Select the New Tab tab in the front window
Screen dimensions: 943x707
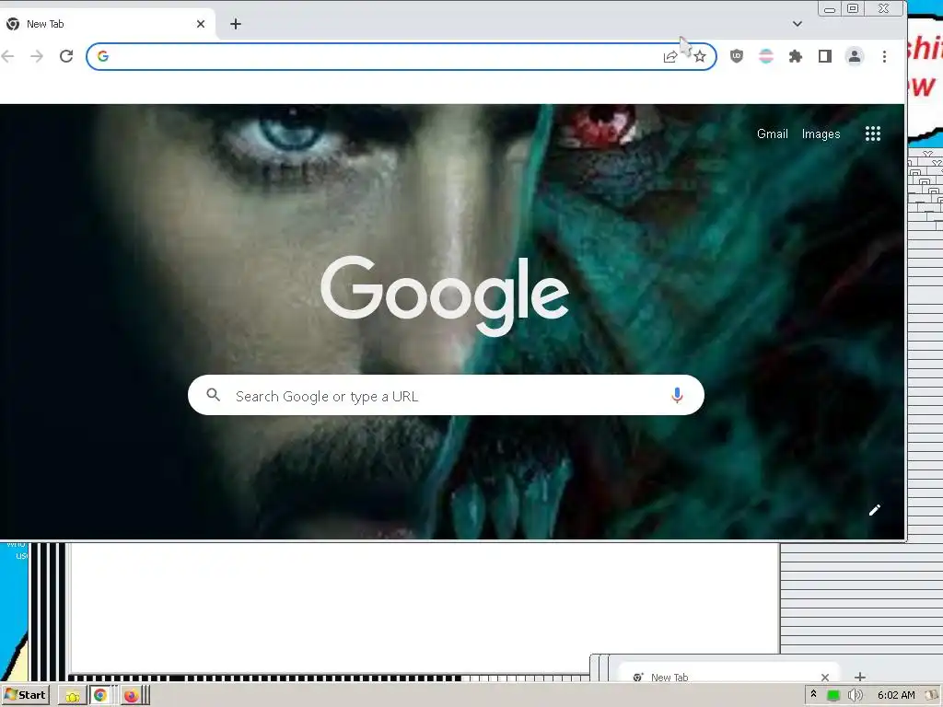107,24
